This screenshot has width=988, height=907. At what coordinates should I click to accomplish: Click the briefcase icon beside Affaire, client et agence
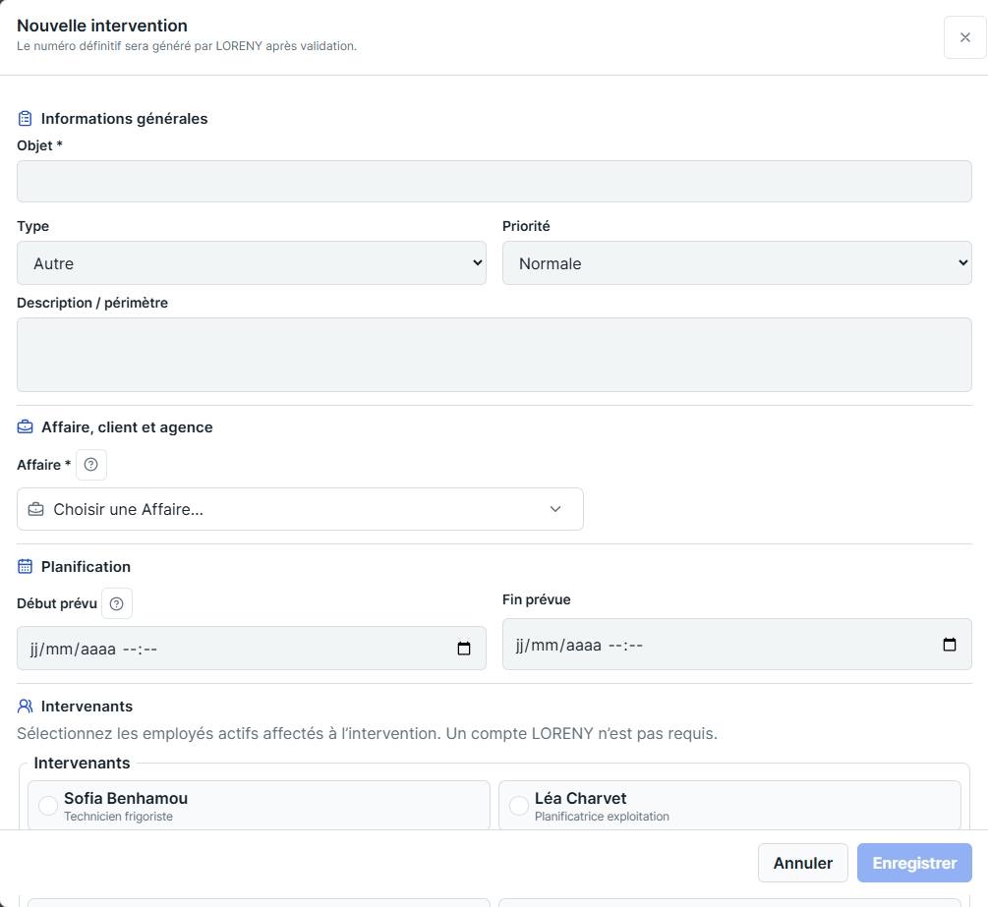[26, 427]
